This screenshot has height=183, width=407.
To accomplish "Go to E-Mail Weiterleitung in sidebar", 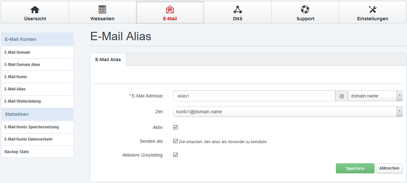I will (x=23, y=101).
